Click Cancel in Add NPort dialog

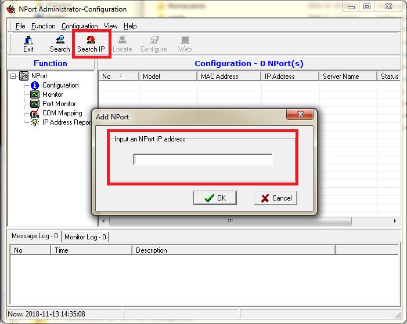tap(275, 198)
